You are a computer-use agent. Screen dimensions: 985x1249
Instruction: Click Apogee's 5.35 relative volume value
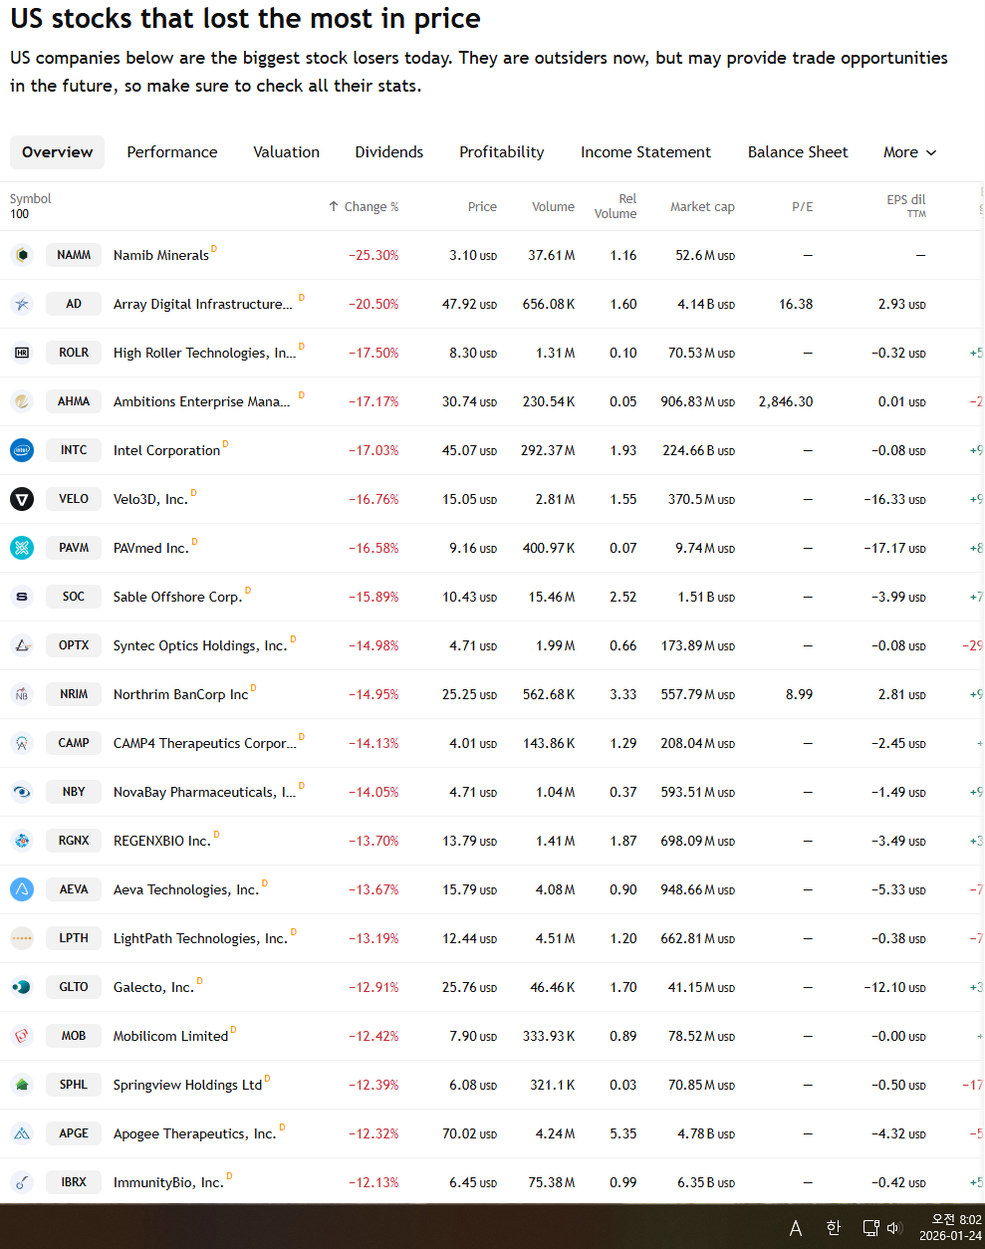(623, 1134)
